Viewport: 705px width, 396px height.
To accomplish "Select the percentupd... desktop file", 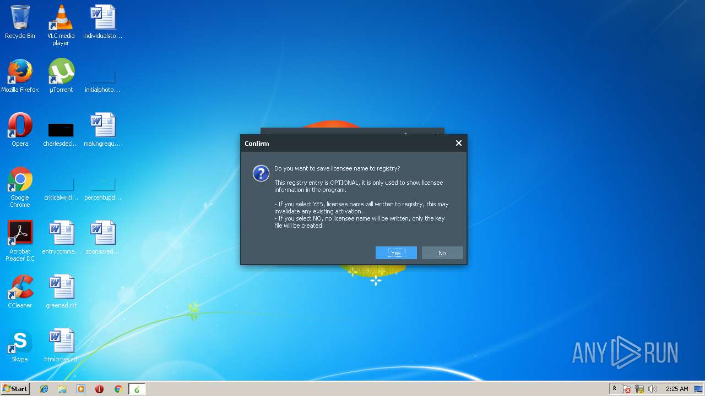I will [102, 188].
